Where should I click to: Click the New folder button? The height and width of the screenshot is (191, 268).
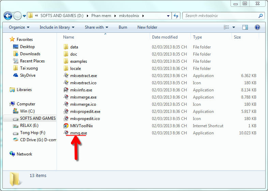click(147, 27)
